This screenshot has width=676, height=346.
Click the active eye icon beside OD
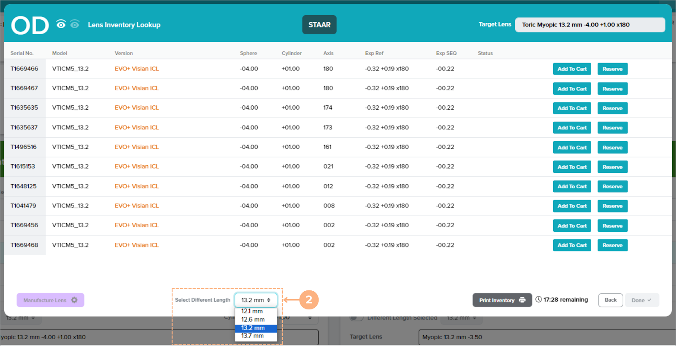point(61,24)
